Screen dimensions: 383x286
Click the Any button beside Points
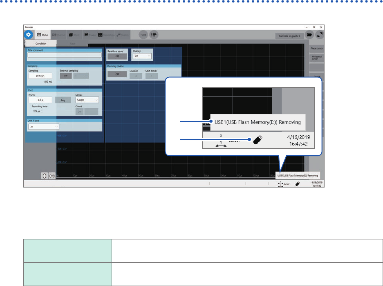(x=63, y=100)
